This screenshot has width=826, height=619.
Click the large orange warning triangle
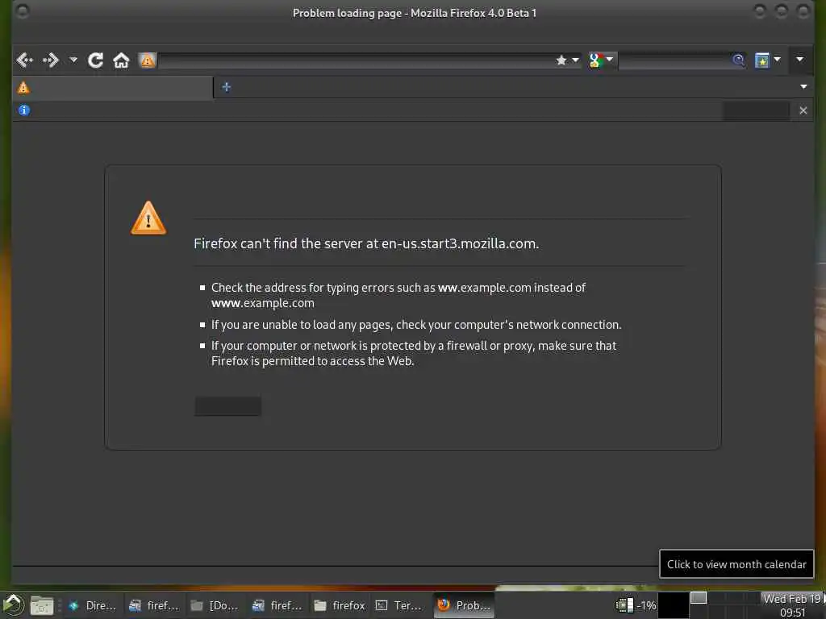148,218
